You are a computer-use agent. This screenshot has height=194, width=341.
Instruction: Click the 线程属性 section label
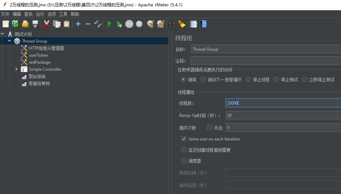pos(186,92)
